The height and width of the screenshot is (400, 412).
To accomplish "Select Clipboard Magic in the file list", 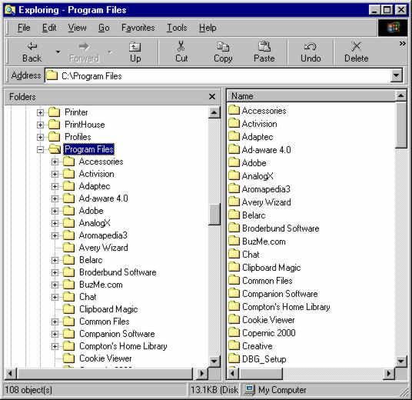I will [271, 268].
